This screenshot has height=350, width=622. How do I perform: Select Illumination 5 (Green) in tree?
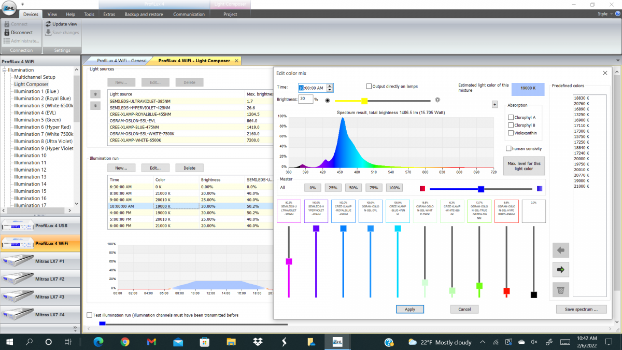coord(37,120)
